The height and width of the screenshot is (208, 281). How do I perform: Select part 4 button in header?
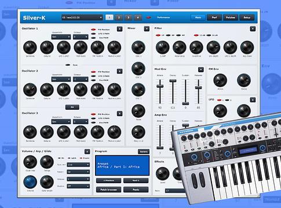138,17
